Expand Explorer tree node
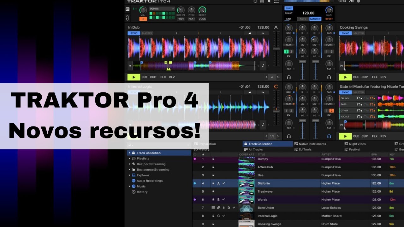404x227 pixels. point(129,175)
